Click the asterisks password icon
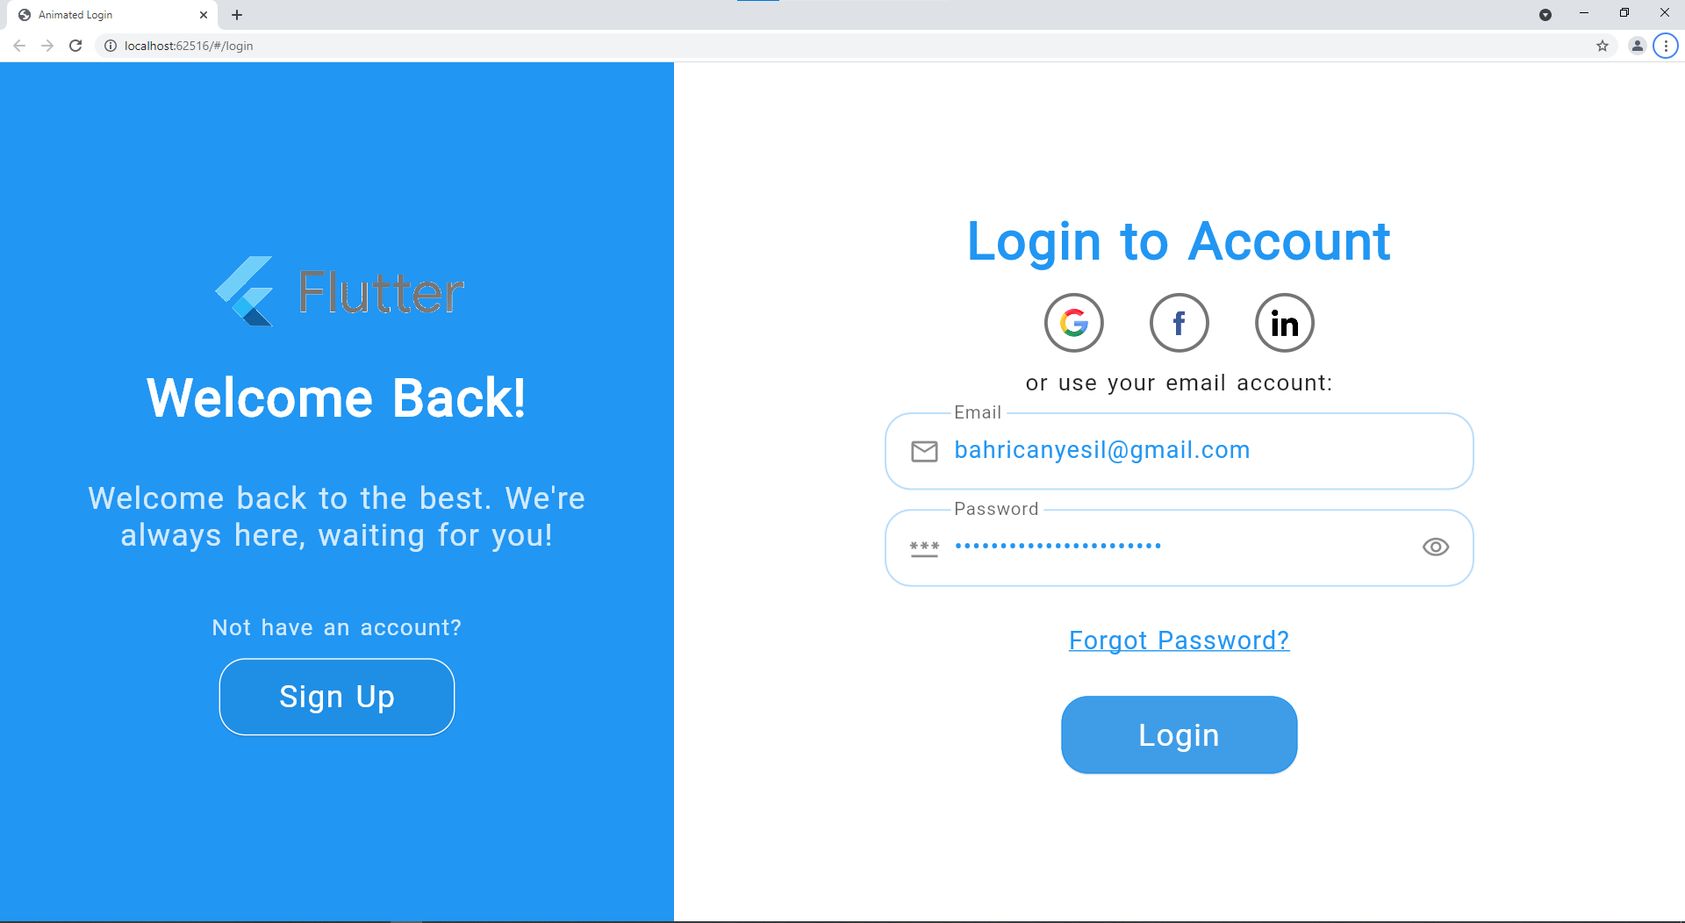 point(924,548)
